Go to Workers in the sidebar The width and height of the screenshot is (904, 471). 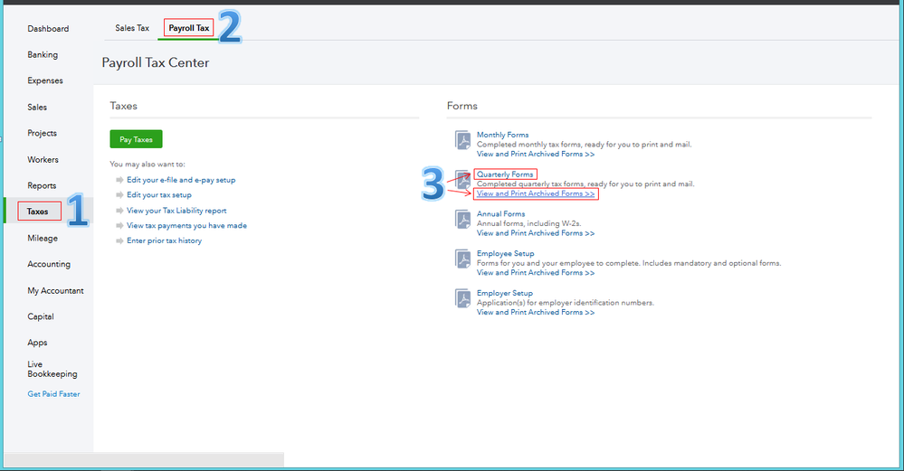(x=43, y=159)
